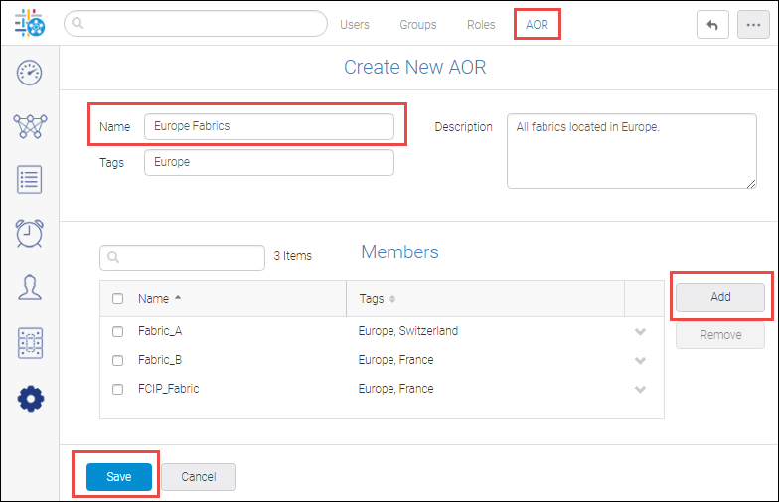The width and height of the screenshot is (779, 502).
Task: Expand the Fabric_A row chevron
Action: (x=640, y=331)
